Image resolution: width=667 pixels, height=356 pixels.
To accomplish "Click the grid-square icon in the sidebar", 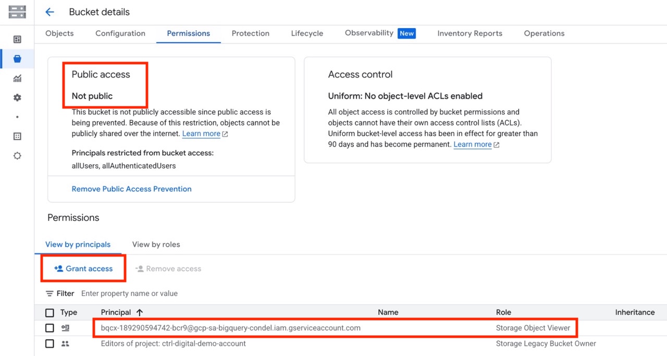I will (x=17, y=136).
